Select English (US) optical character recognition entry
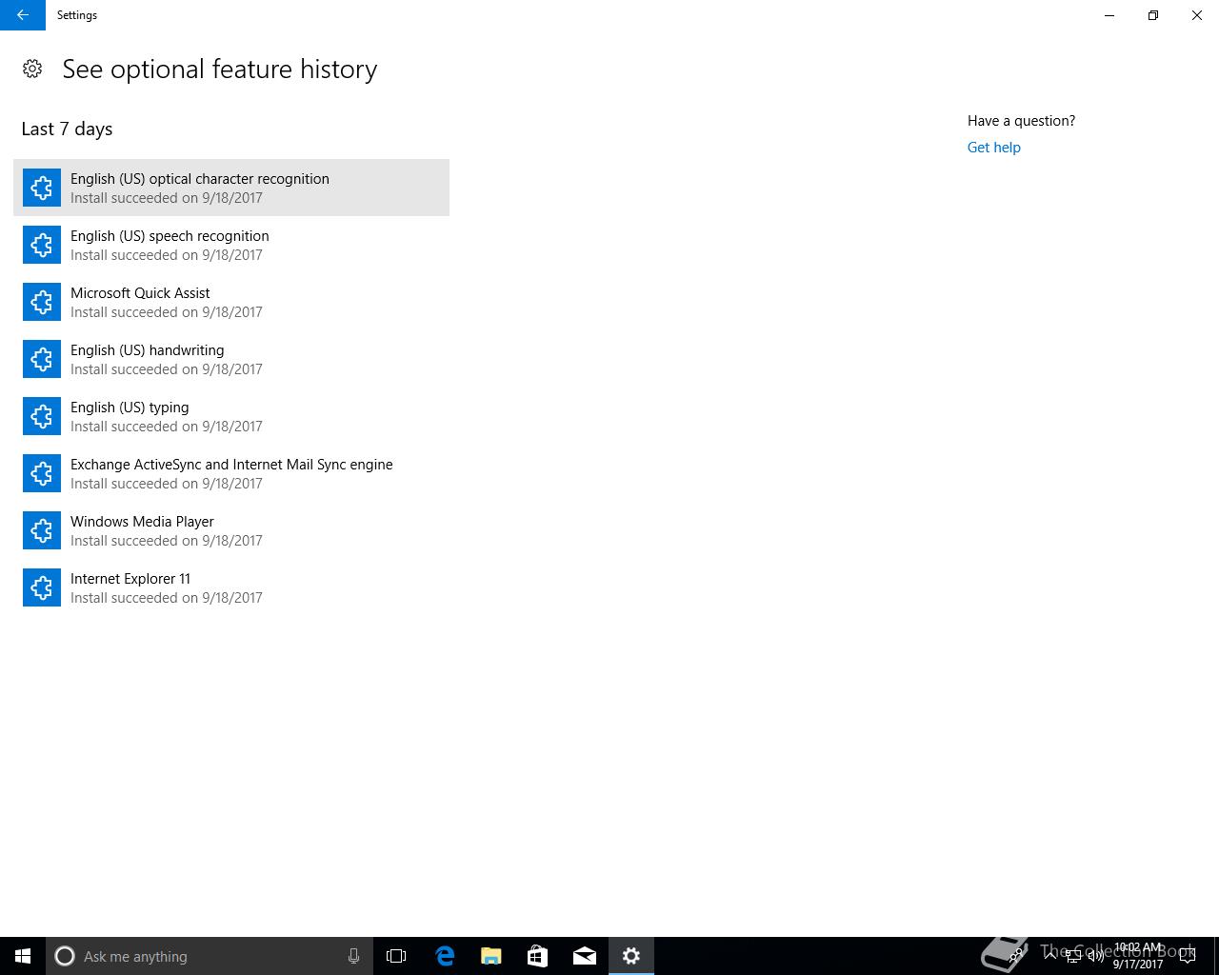Screen dimensions: 1219x975 pos(231,188)
